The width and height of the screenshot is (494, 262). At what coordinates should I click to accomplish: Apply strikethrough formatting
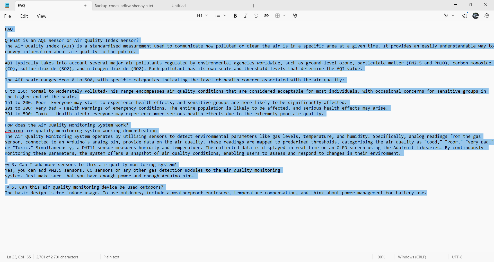(256, 16)
